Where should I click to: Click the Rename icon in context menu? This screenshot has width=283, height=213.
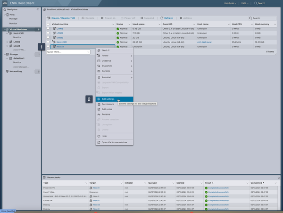click(99, 115)
